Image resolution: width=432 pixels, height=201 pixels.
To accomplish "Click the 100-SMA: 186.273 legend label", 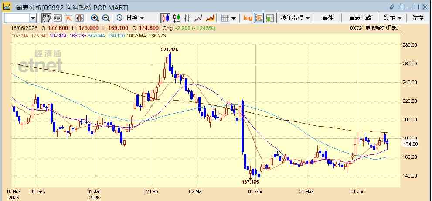I will coord(146,36).
